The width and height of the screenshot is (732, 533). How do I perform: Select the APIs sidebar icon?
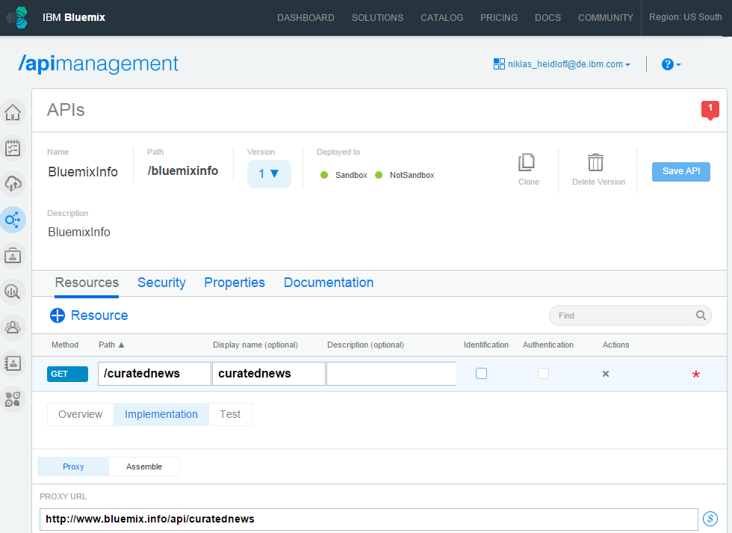(13, 220)
